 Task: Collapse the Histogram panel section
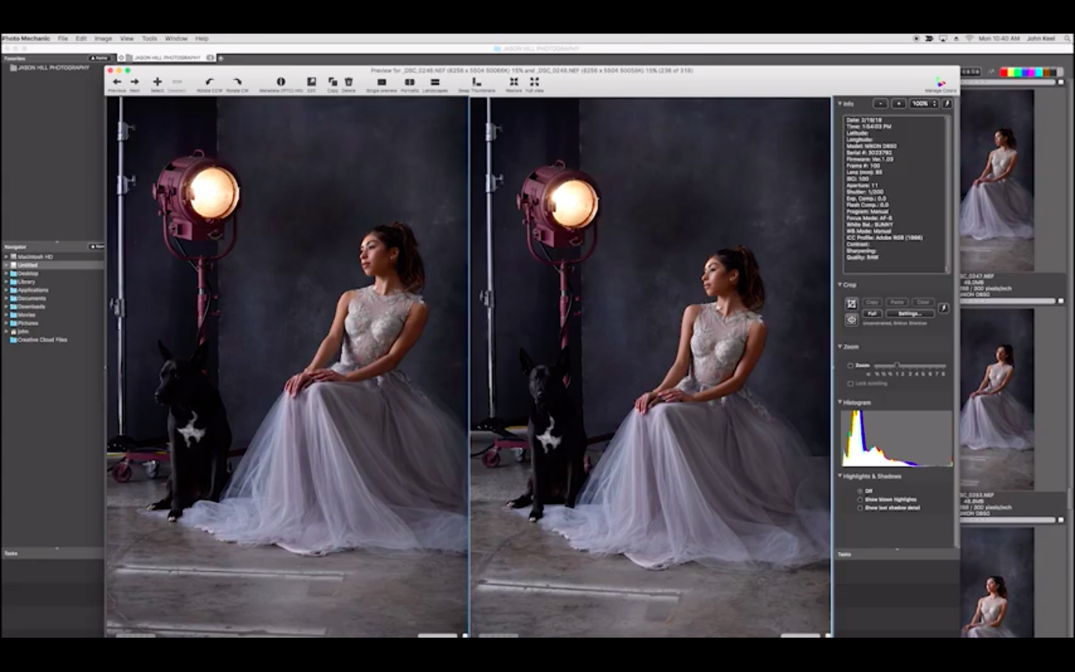click(x=840, y=402)
